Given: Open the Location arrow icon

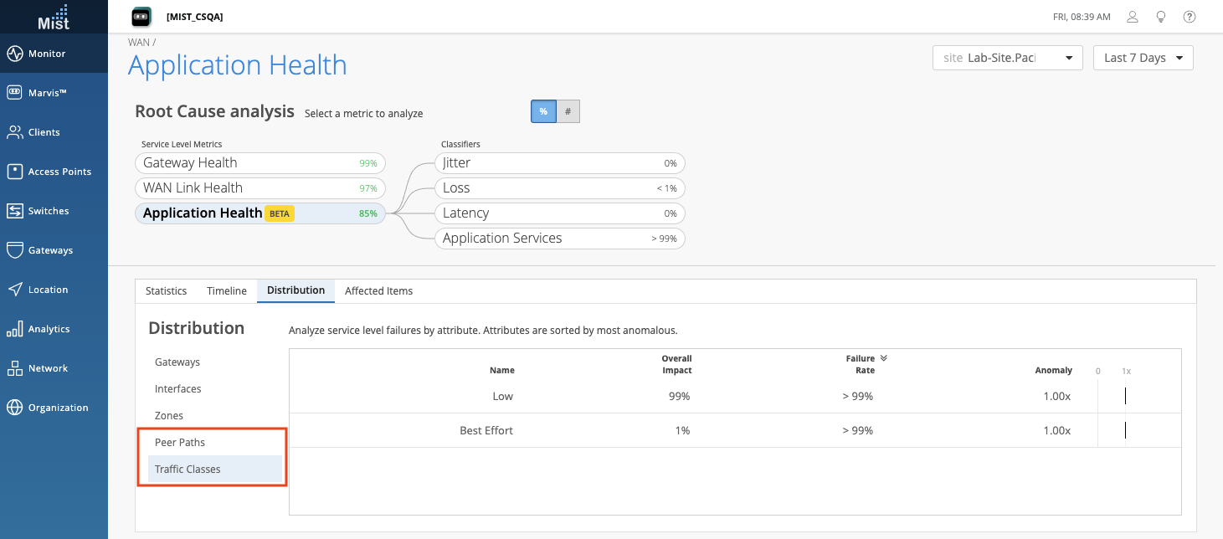Looking at the screenshot, I should [x=14, y=290].
